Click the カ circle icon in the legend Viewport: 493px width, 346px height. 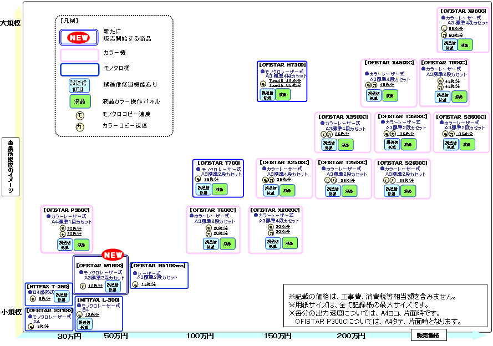[80, 127]
